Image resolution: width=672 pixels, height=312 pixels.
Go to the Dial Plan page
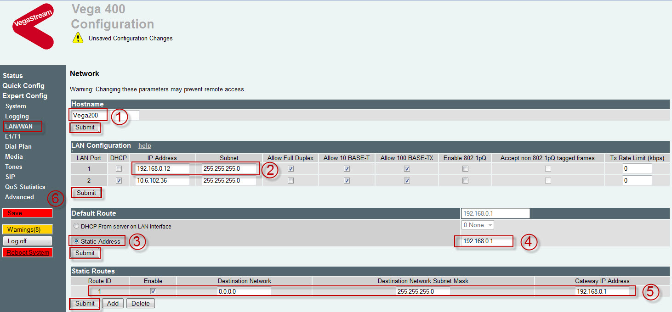(18, 146)
